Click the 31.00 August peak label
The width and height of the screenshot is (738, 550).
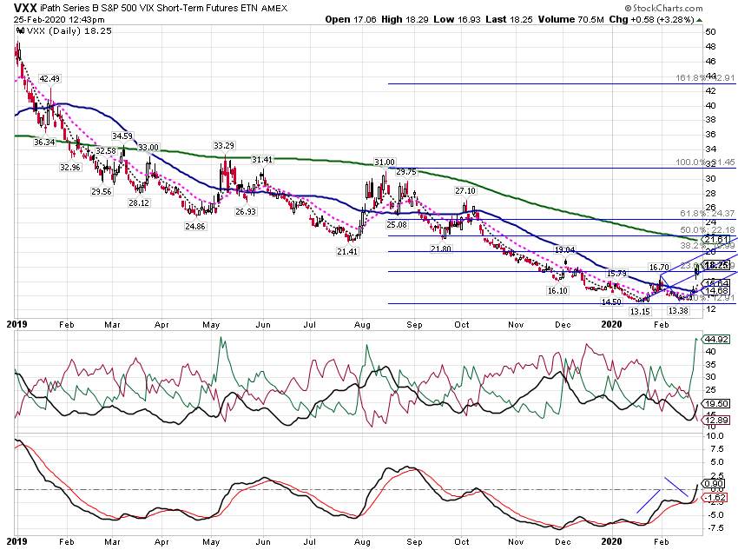[x=385, y=162]
